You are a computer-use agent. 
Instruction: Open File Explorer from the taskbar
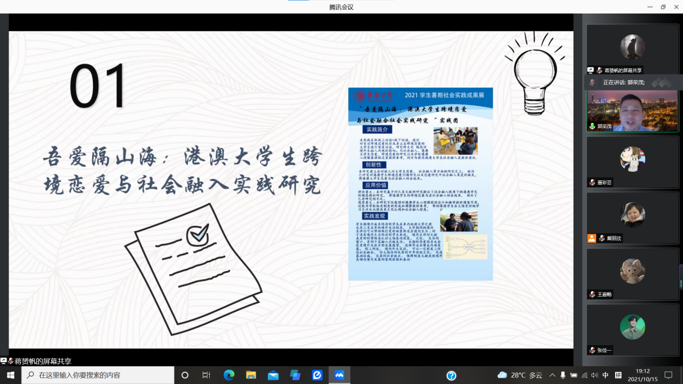[251, 375]
